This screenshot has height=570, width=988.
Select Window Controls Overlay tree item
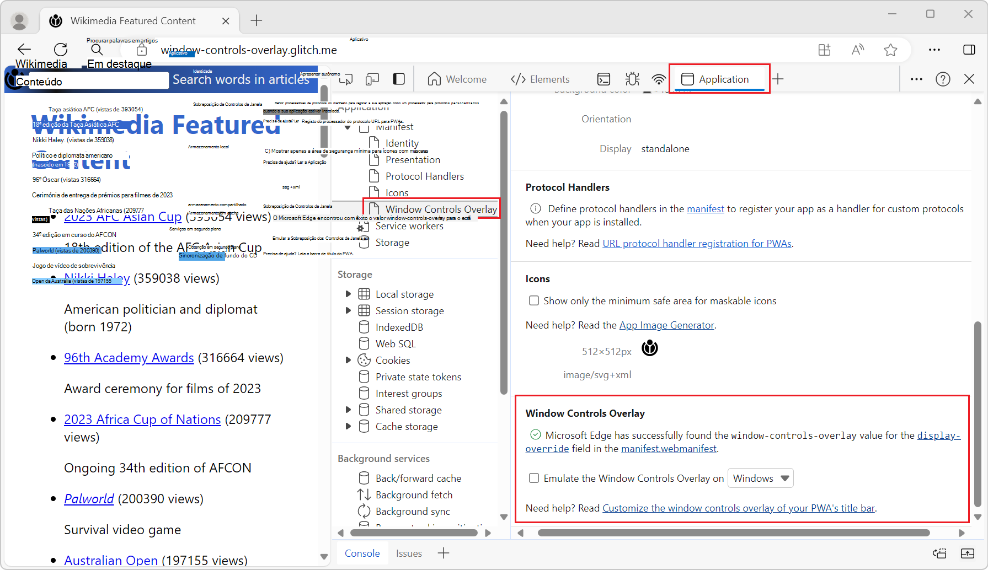(x=433, y=209)
